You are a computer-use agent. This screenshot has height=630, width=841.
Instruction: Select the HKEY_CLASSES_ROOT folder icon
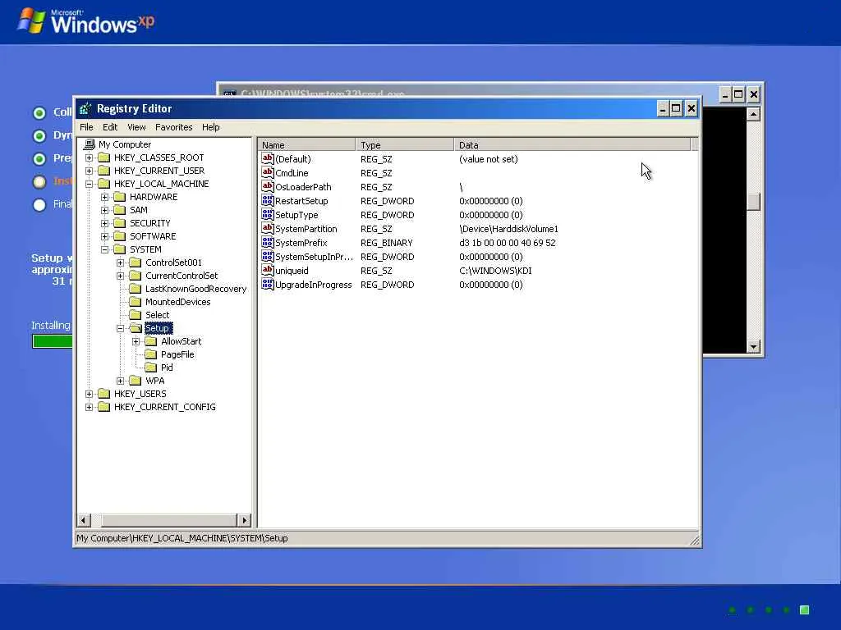click(x=104, y=157)
